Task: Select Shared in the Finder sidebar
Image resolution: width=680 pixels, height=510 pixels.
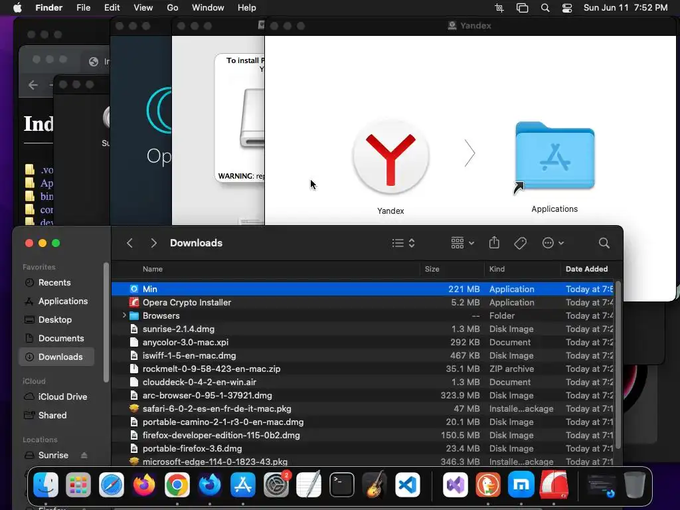Action: [56, 415]
